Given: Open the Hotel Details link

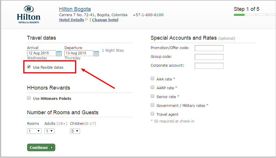Looking at the screenshot, I should click(72, 20).
